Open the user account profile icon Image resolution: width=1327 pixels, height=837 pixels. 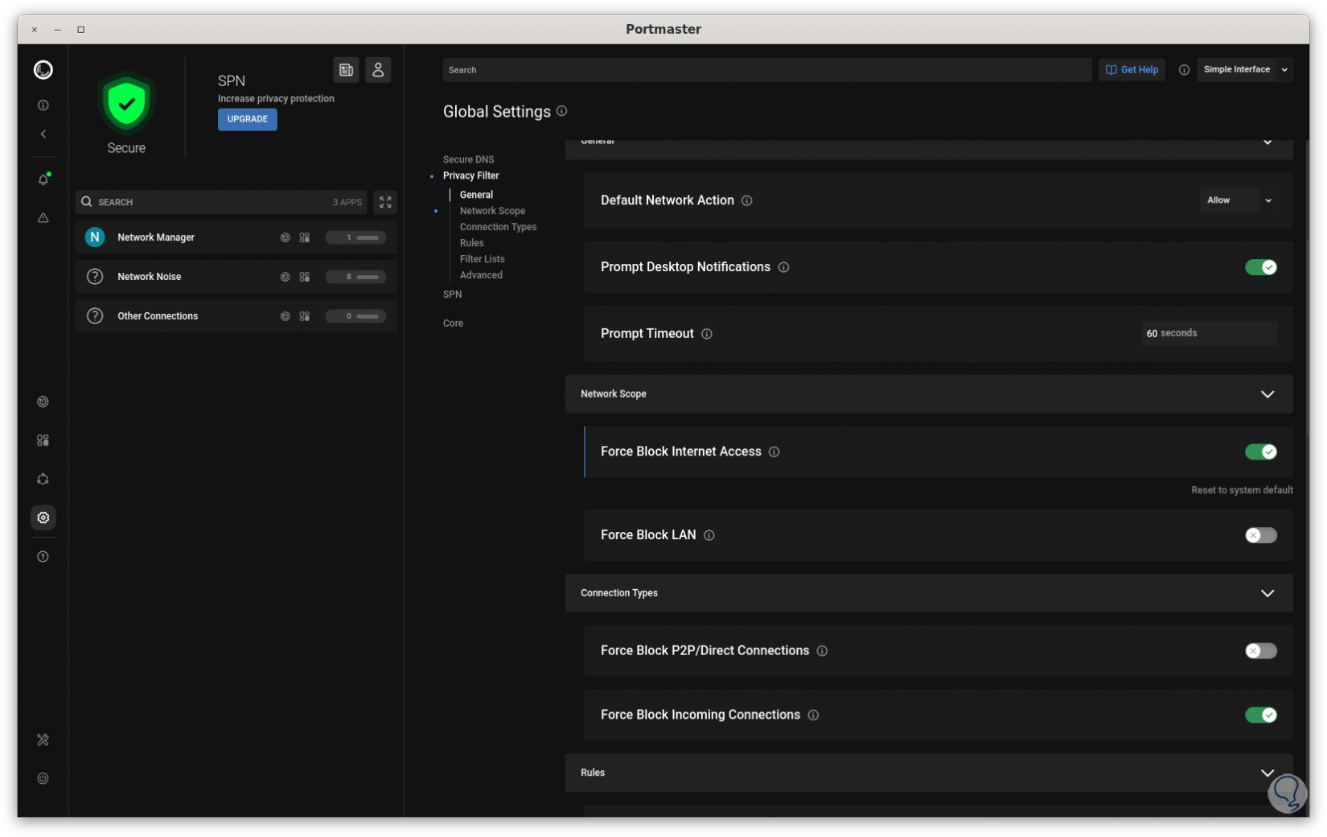[x=378, y=70]
